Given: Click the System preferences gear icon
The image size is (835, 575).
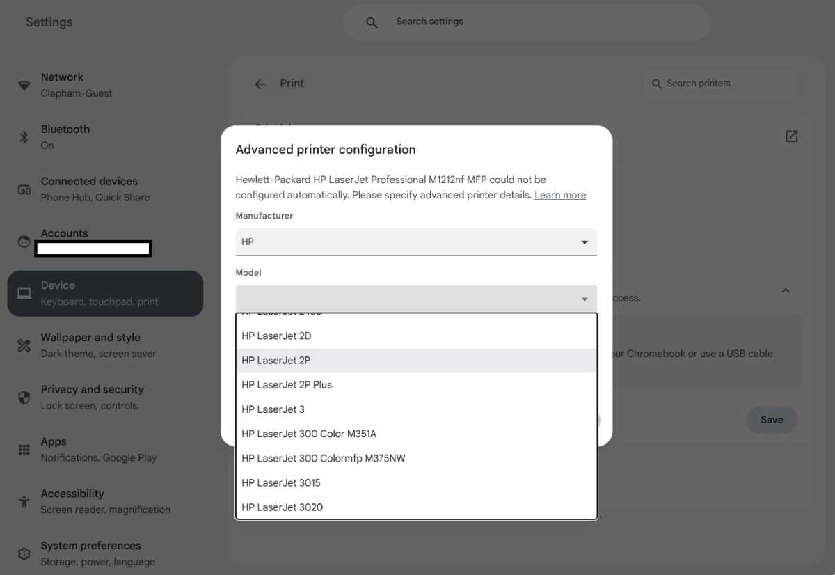Looking at the screenshot, I should pyautogui.click(x=24, y=553).
